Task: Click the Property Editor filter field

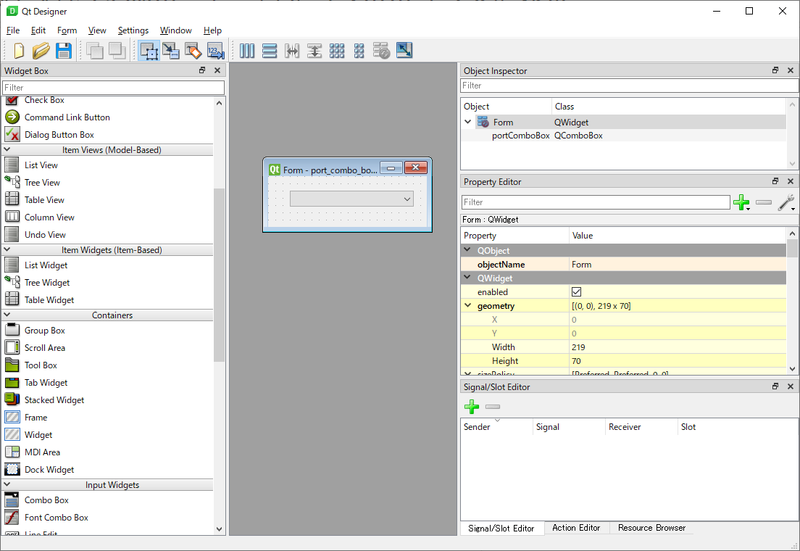Action: [x=596, y=202]
